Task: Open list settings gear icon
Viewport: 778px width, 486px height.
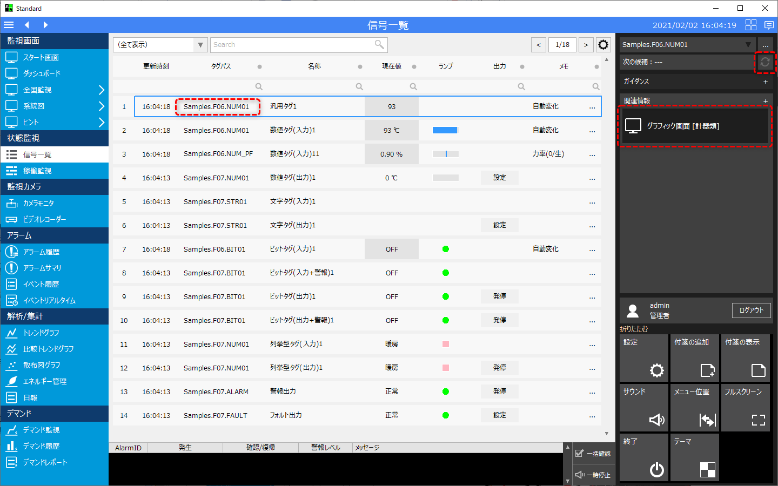Action: point(603,45)
